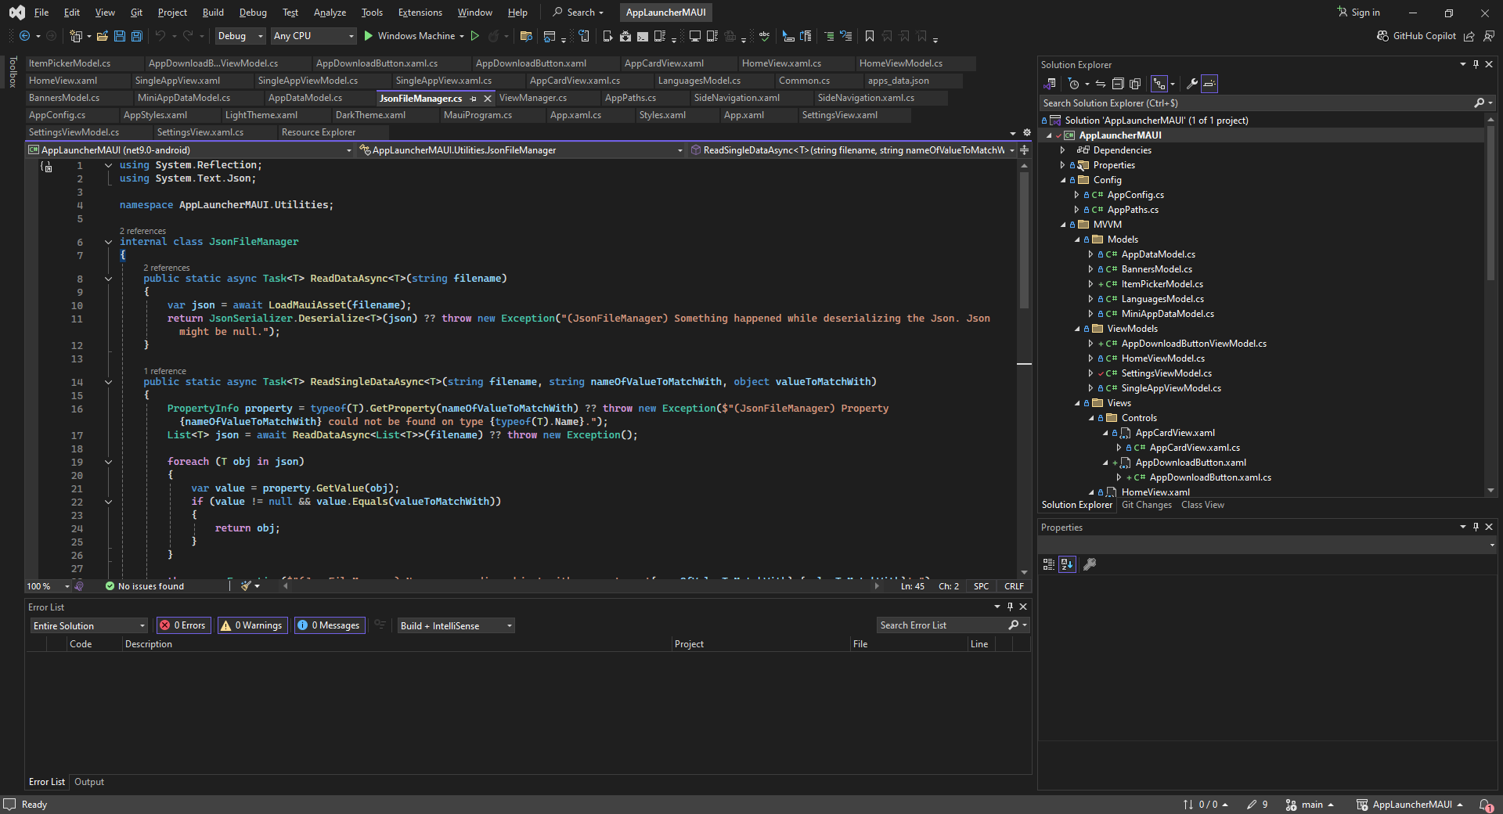Click the Comment selected lines icon
This screenshot has height=814, width=1503.
pyautogui.click(x=829, y=36)
